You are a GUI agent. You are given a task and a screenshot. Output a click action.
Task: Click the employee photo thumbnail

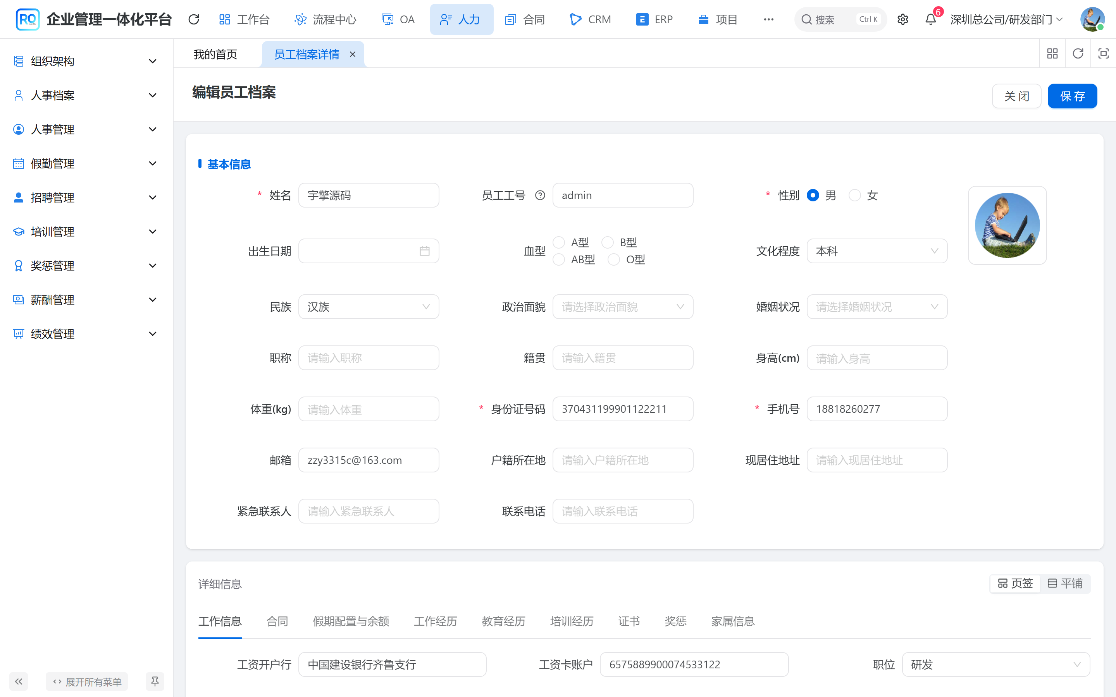point(1007,225)
